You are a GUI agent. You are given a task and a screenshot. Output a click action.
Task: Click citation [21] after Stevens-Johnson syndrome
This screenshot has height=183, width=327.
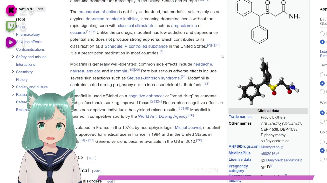click(x=184, y=77)
